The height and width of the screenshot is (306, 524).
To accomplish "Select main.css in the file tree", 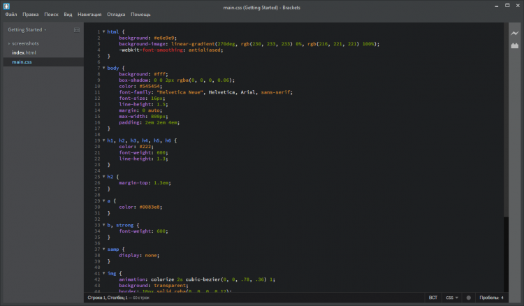I will tap(22, 62).
